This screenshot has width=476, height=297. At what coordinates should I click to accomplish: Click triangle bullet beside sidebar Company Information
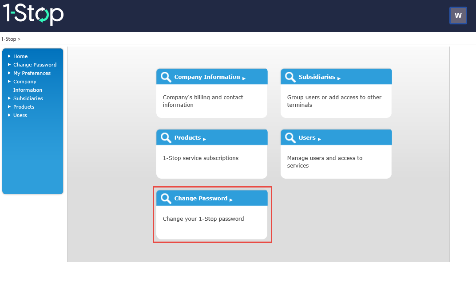pyautogui.click(x=9, y=82)
